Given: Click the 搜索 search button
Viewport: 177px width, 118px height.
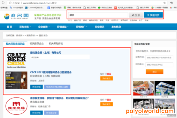Looking at the screenshot, I should 136,15.
